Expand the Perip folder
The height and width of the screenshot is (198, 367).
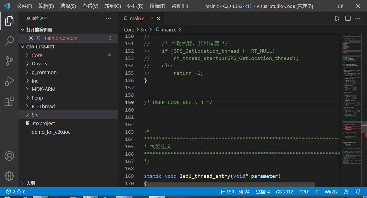pos(27,98)
